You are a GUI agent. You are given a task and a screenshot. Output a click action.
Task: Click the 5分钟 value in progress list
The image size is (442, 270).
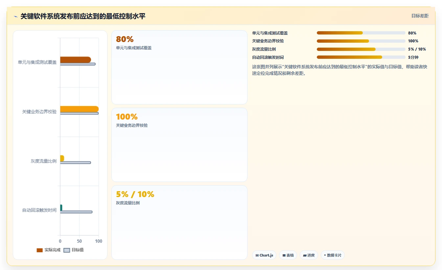coord(413,57)
